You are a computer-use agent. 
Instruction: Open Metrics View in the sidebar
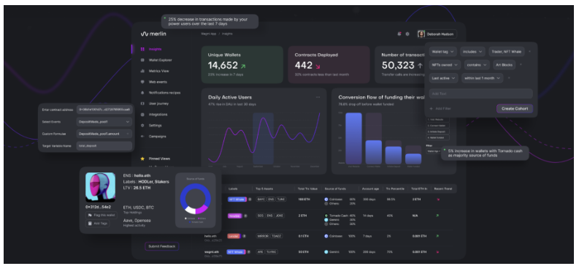tap(158, 71)
